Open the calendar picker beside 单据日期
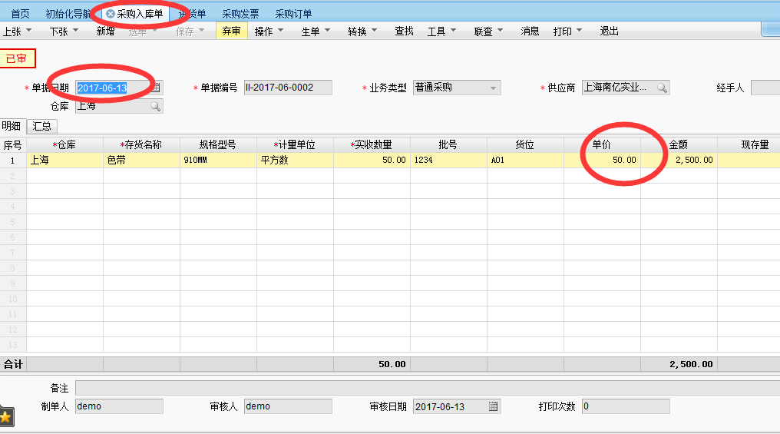The image size is (780, 434). tap(156, 88)
